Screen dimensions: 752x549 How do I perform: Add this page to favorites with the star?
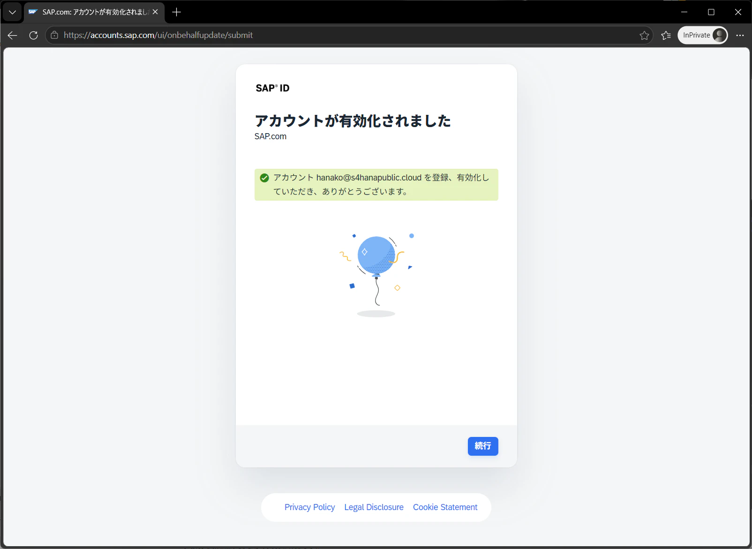pyautogui.click(x=644, y=35)
